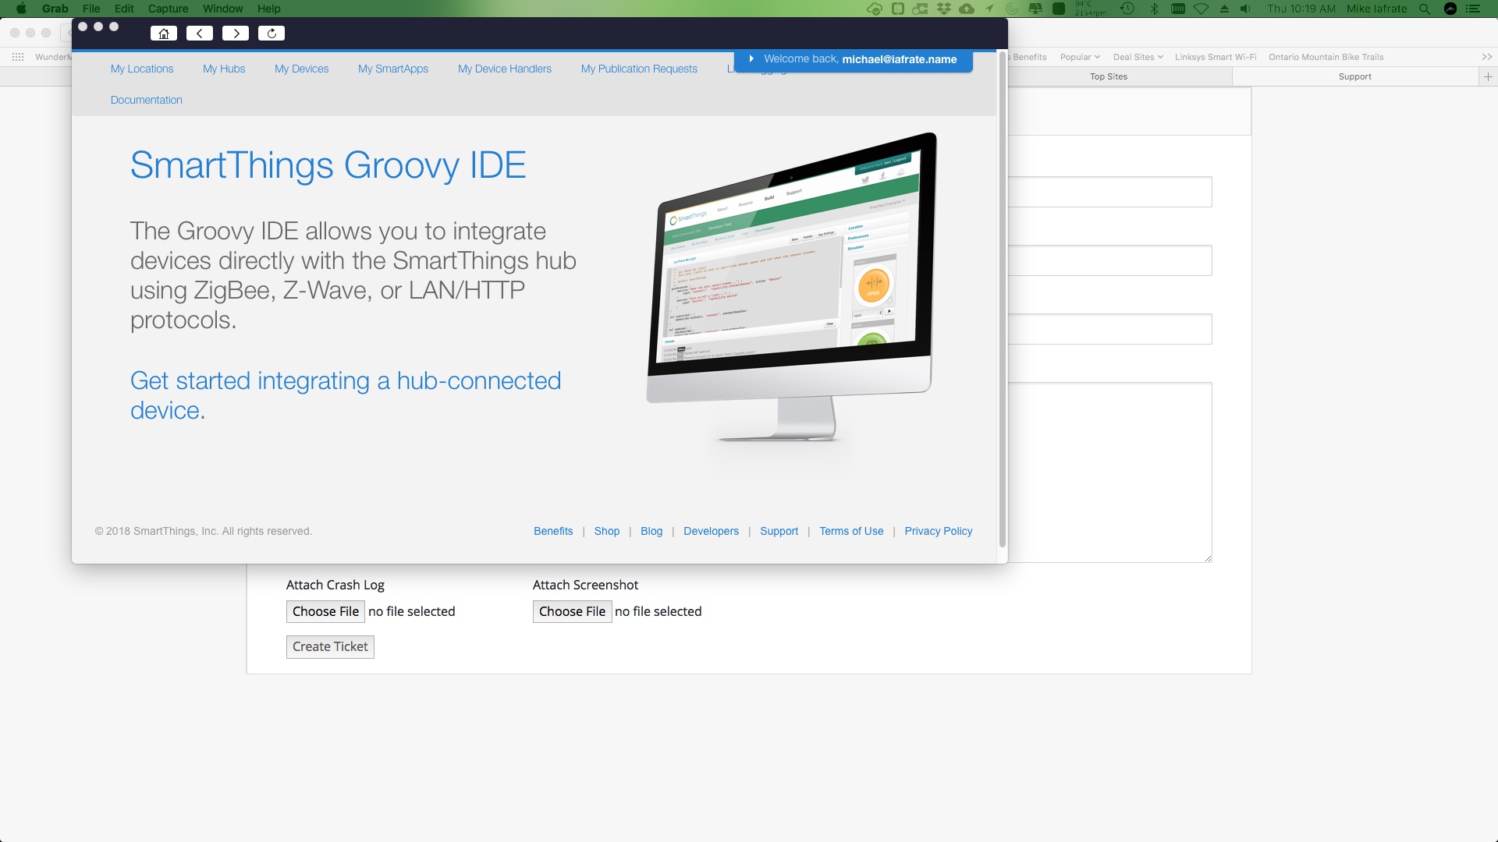Open the Support footer link
Screen dimensions: 1498x842
coord(779,531)
